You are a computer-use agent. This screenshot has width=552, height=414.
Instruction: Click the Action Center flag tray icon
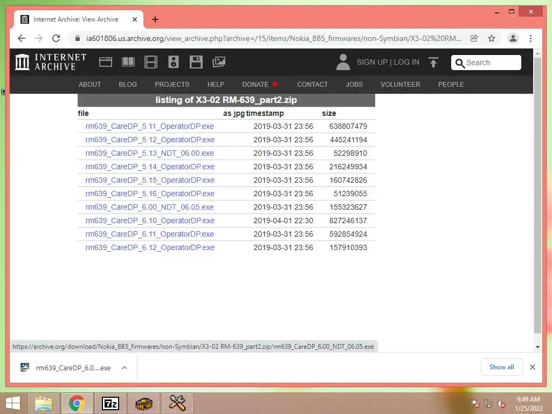pyautogui.click(x=475, y=404)
